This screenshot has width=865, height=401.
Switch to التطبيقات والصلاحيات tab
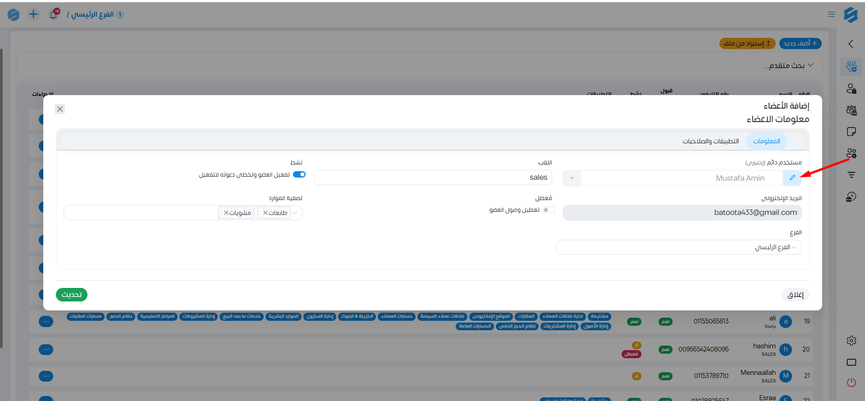tap(710, 141)
